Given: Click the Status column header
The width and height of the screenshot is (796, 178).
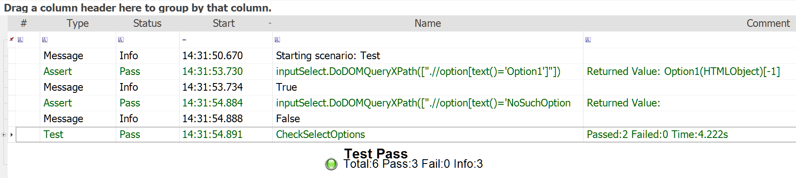Looking at the screenshot, I should coord(147,23).
